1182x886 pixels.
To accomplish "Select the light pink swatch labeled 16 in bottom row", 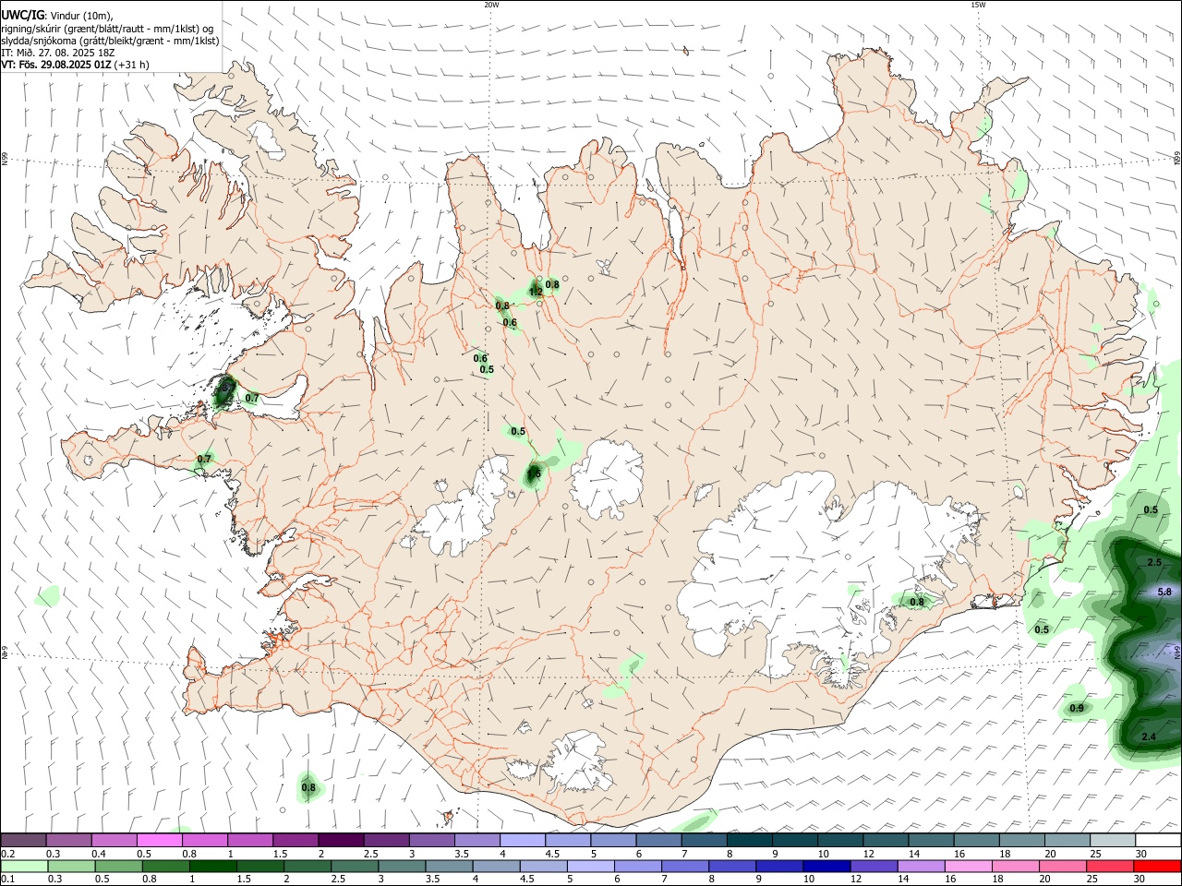I will pyautogui.click(x=967, y=867).
